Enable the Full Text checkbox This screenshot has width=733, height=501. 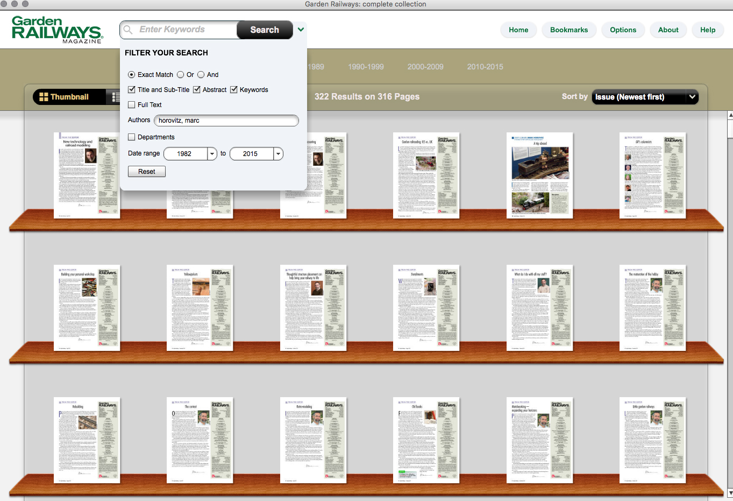click(x=132, y=105)
